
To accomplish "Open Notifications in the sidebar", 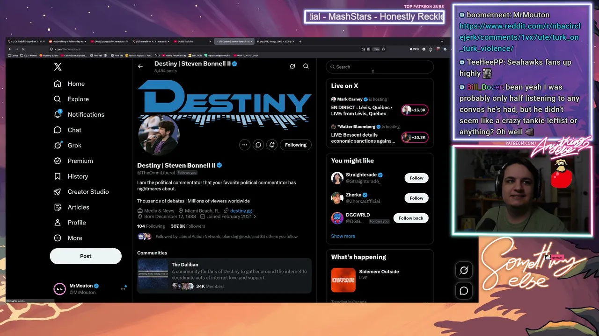I will [x=79, y=114].
